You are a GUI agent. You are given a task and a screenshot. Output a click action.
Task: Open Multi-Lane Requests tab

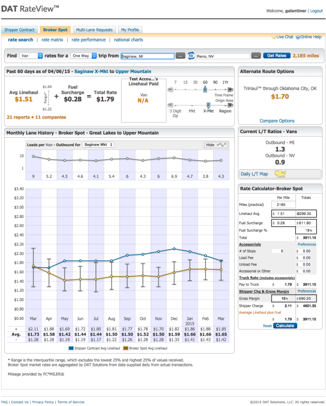(94, 30)
